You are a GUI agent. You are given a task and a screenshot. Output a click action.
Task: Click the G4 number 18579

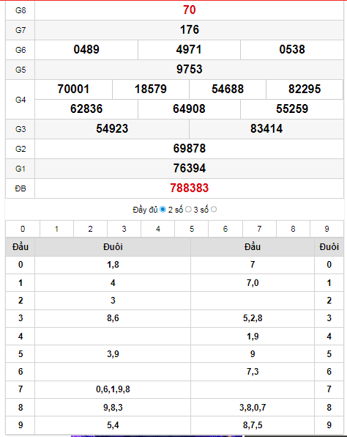coord(151,89)
